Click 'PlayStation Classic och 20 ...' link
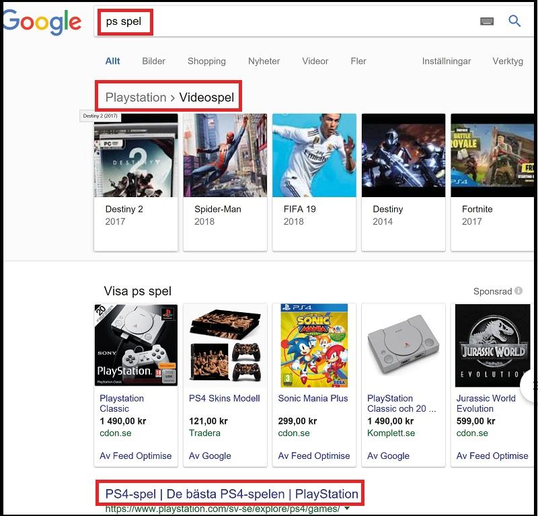Image resolution: width=538 pixels, height=516 pixels. click(401, 404)
